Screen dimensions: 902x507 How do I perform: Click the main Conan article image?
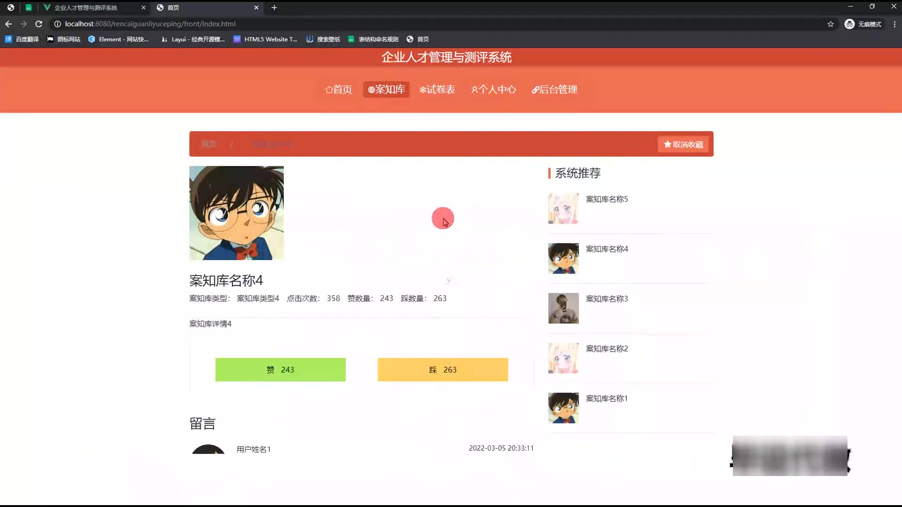(236, 213)
